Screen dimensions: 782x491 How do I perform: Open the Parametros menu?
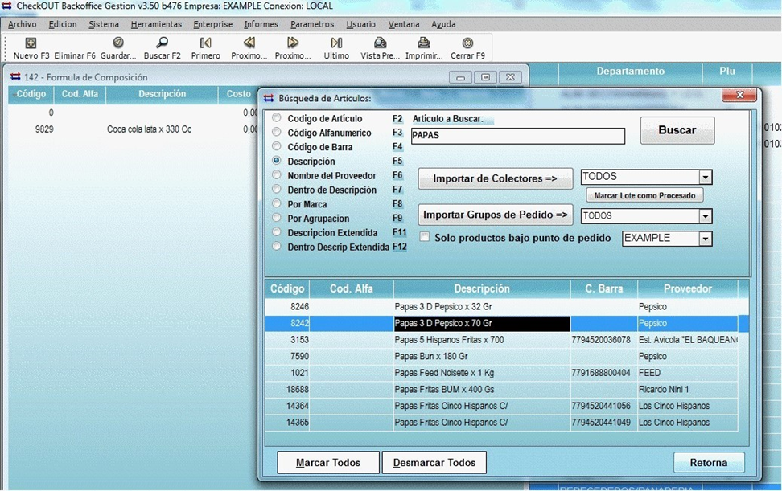pos(312,24)
